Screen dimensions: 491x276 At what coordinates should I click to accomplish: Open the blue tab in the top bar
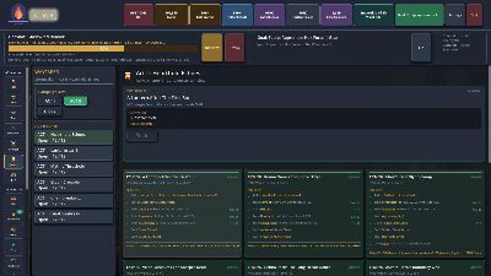[x=237, y=15]
